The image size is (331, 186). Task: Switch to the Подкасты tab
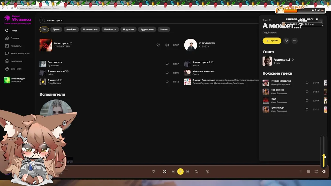point(128,29)
